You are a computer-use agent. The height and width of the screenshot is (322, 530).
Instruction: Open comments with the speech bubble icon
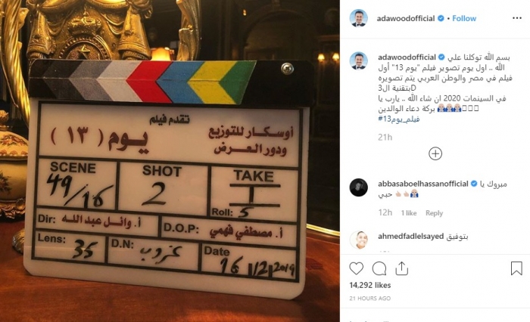click(379, 268)
